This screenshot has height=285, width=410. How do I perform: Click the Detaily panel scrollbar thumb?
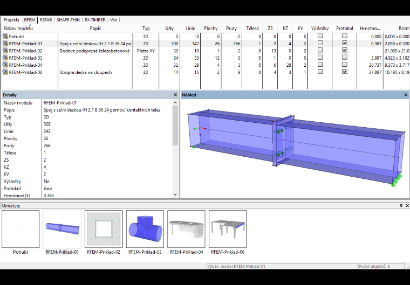(175, 126)
